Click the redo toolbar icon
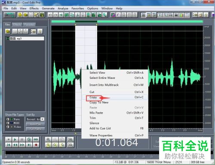Viewport: 215px width, 165px height. point(55,15)
